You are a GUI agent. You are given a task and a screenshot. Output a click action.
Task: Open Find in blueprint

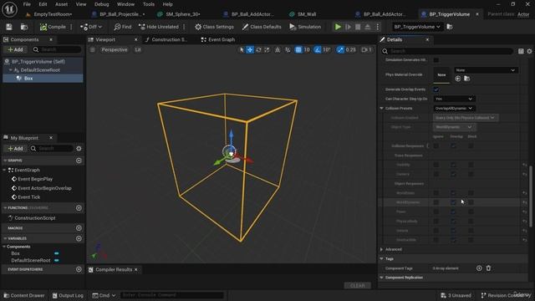(123, 27)
